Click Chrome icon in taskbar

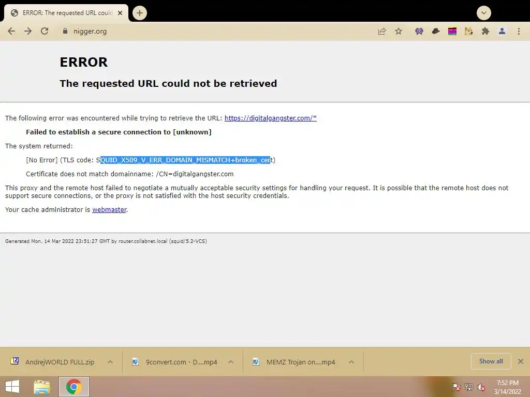pos(74,387)
